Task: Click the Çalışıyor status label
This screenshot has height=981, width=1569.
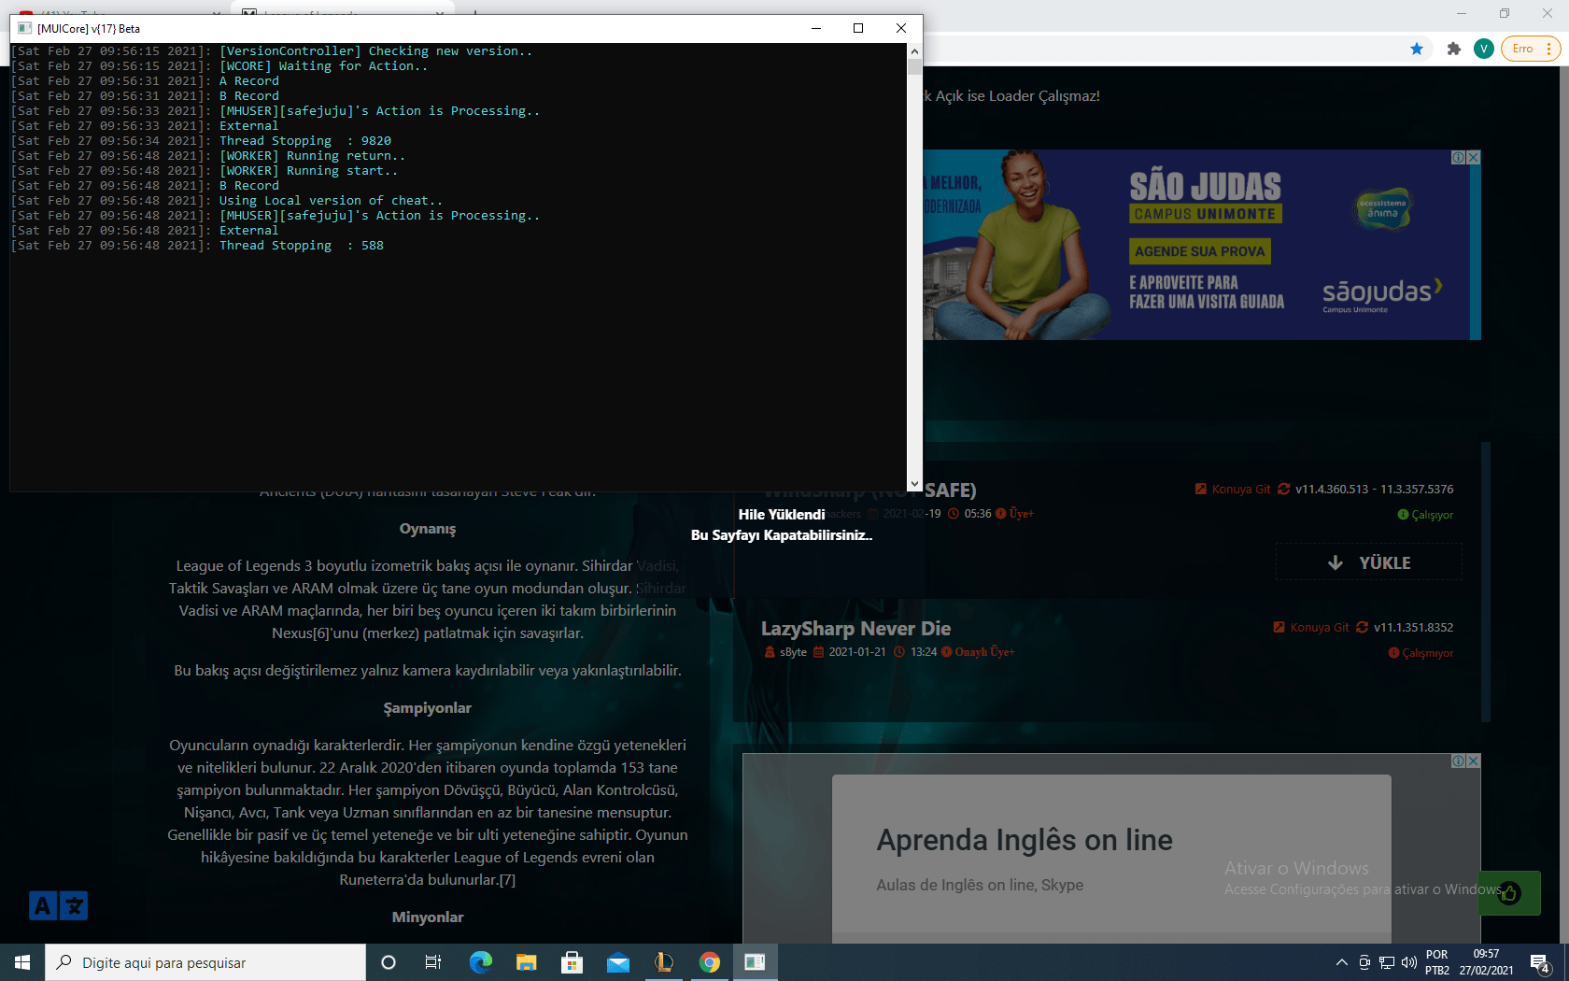Action: click(1425, 515)
